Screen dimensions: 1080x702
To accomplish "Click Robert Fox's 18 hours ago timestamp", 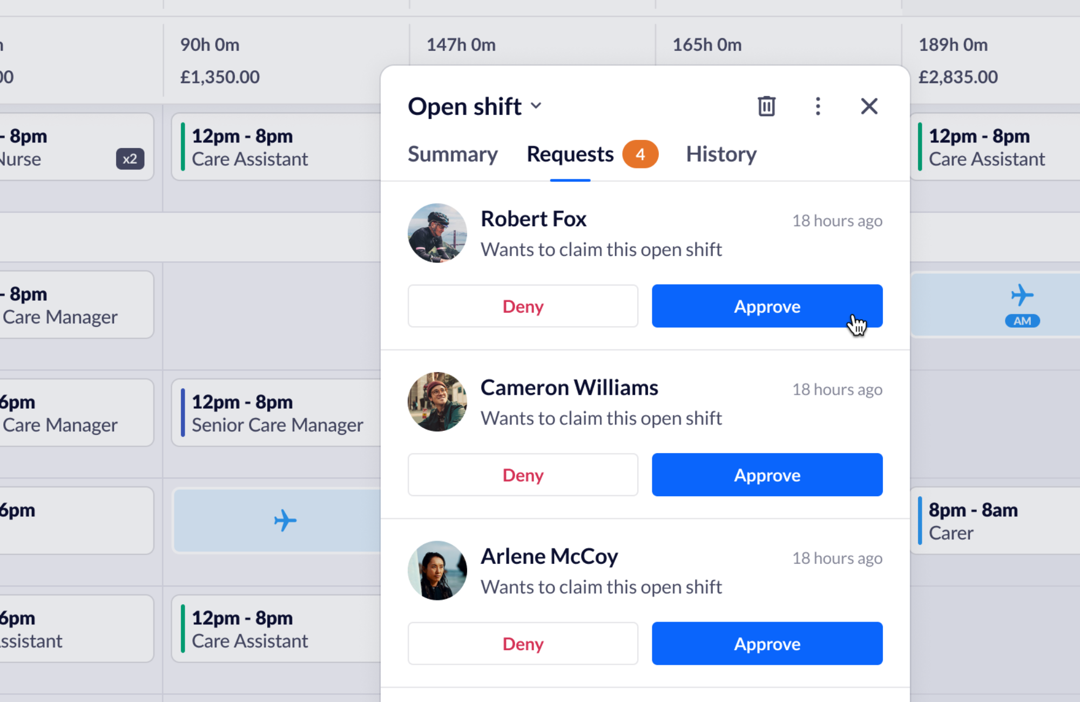I will [x=837, y=221].
